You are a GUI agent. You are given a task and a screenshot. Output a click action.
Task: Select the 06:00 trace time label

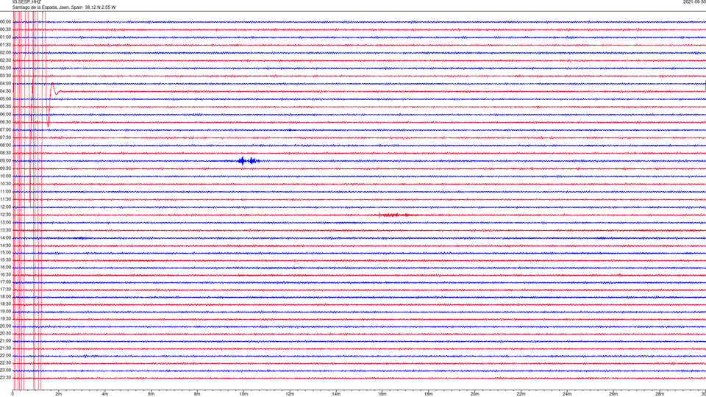click(x=5, y=115)
